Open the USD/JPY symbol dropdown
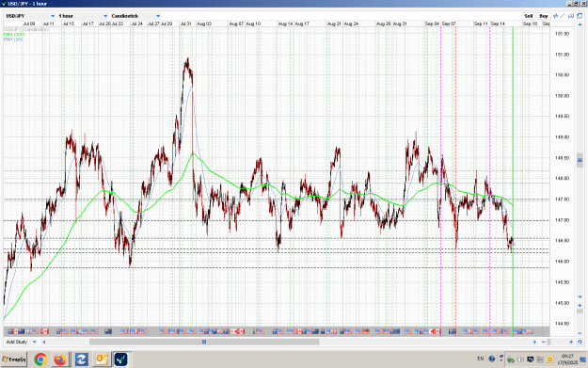 (30, 16)
